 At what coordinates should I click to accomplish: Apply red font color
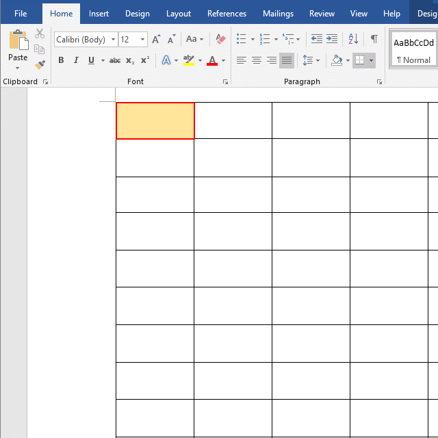(212, 60)
